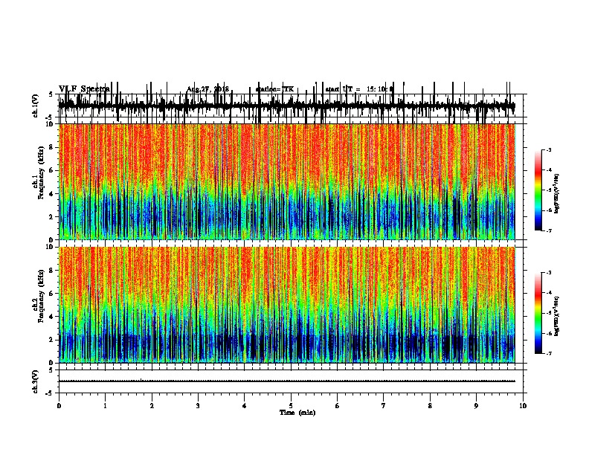589x455 pixels.
Task: Click the '10' kHz top tick of ch.2 spectrogram
Action: tap(50, 247)
